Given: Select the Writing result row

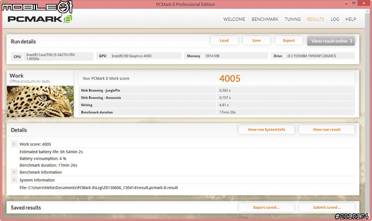Looking at the screenshot, I should [216, 105].
